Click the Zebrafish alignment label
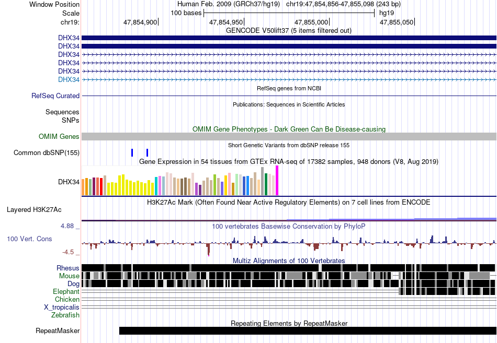Viewport: 497px width, 343px height. tap(65, 315)
